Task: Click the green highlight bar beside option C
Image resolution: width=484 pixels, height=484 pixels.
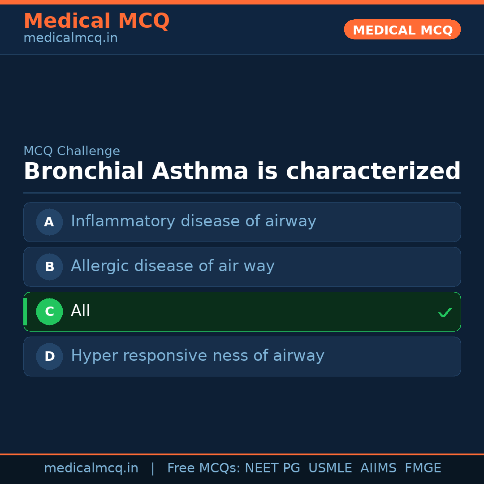Action: [25, 311]
